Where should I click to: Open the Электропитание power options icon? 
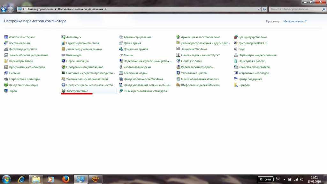tap(64, 91)
